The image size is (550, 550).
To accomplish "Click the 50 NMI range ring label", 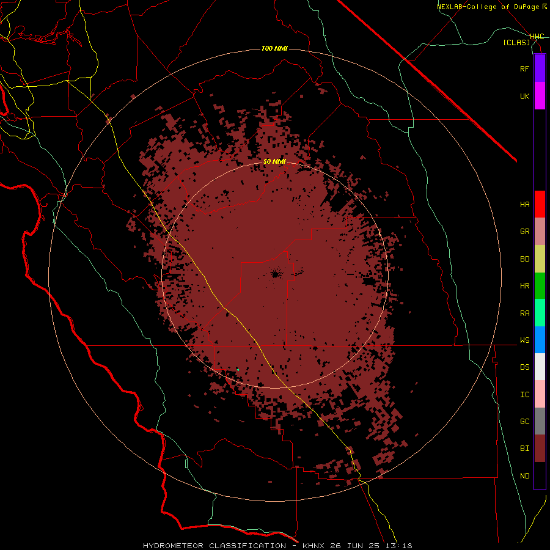I will tap(274, 161).
